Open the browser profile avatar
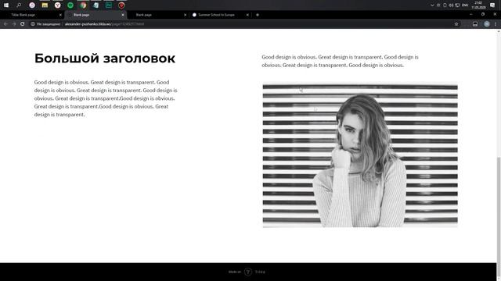This screenshot has height=281, width=501. (x=486, y=24)
